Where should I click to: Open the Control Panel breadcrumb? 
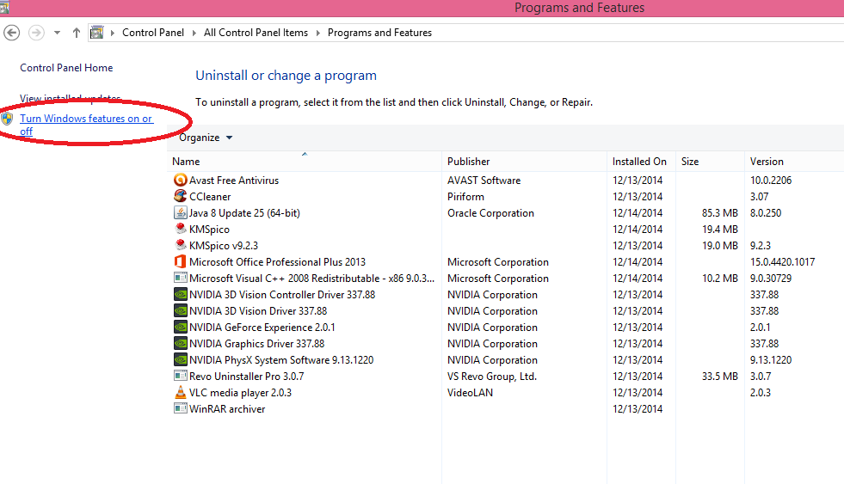[x=153, y=33]
